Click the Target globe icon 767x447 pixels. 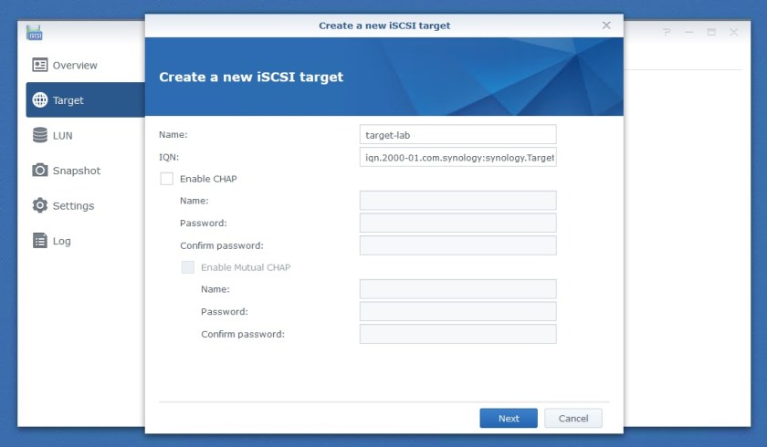pos(39,100)
